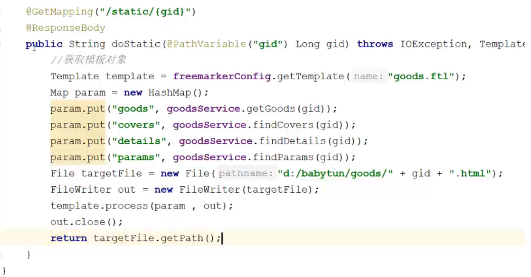The width and height of the screenshot is (531, 277).
Task: Click the name: parameter hint
Action: click(x=369, y=76)
